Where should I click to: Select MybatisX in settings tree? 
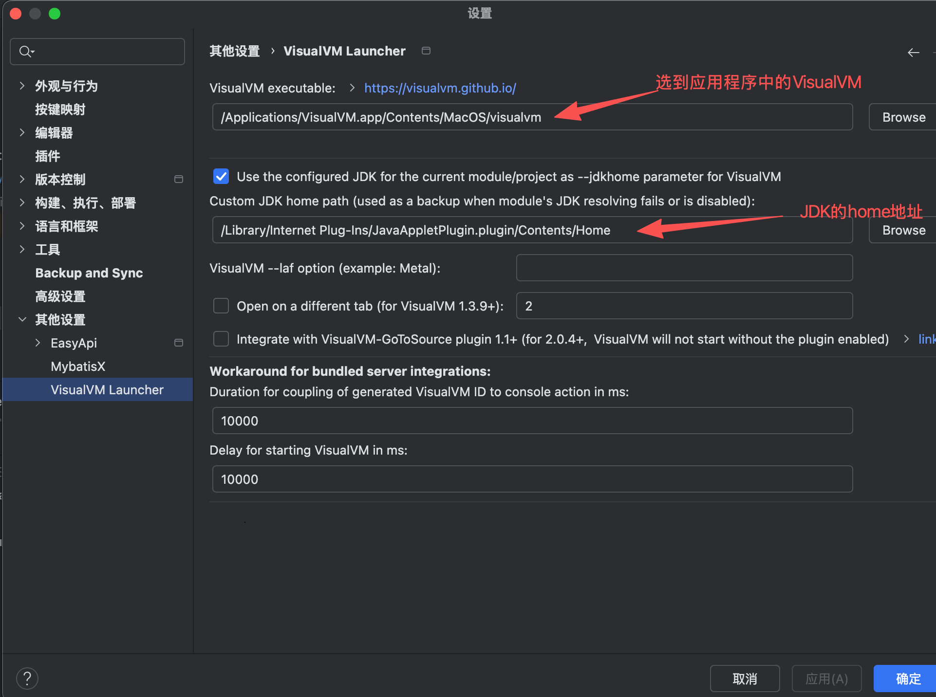(78, 366)
